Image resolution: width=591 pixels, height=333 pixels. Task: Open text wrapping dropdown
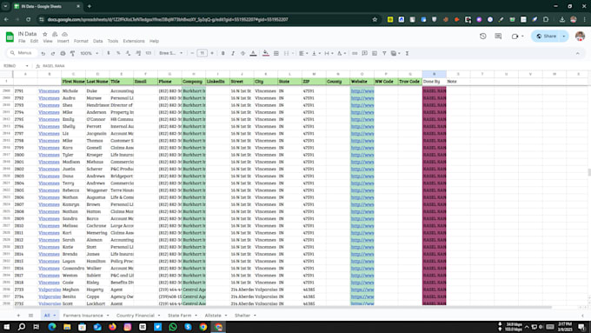tap(329, 53)
